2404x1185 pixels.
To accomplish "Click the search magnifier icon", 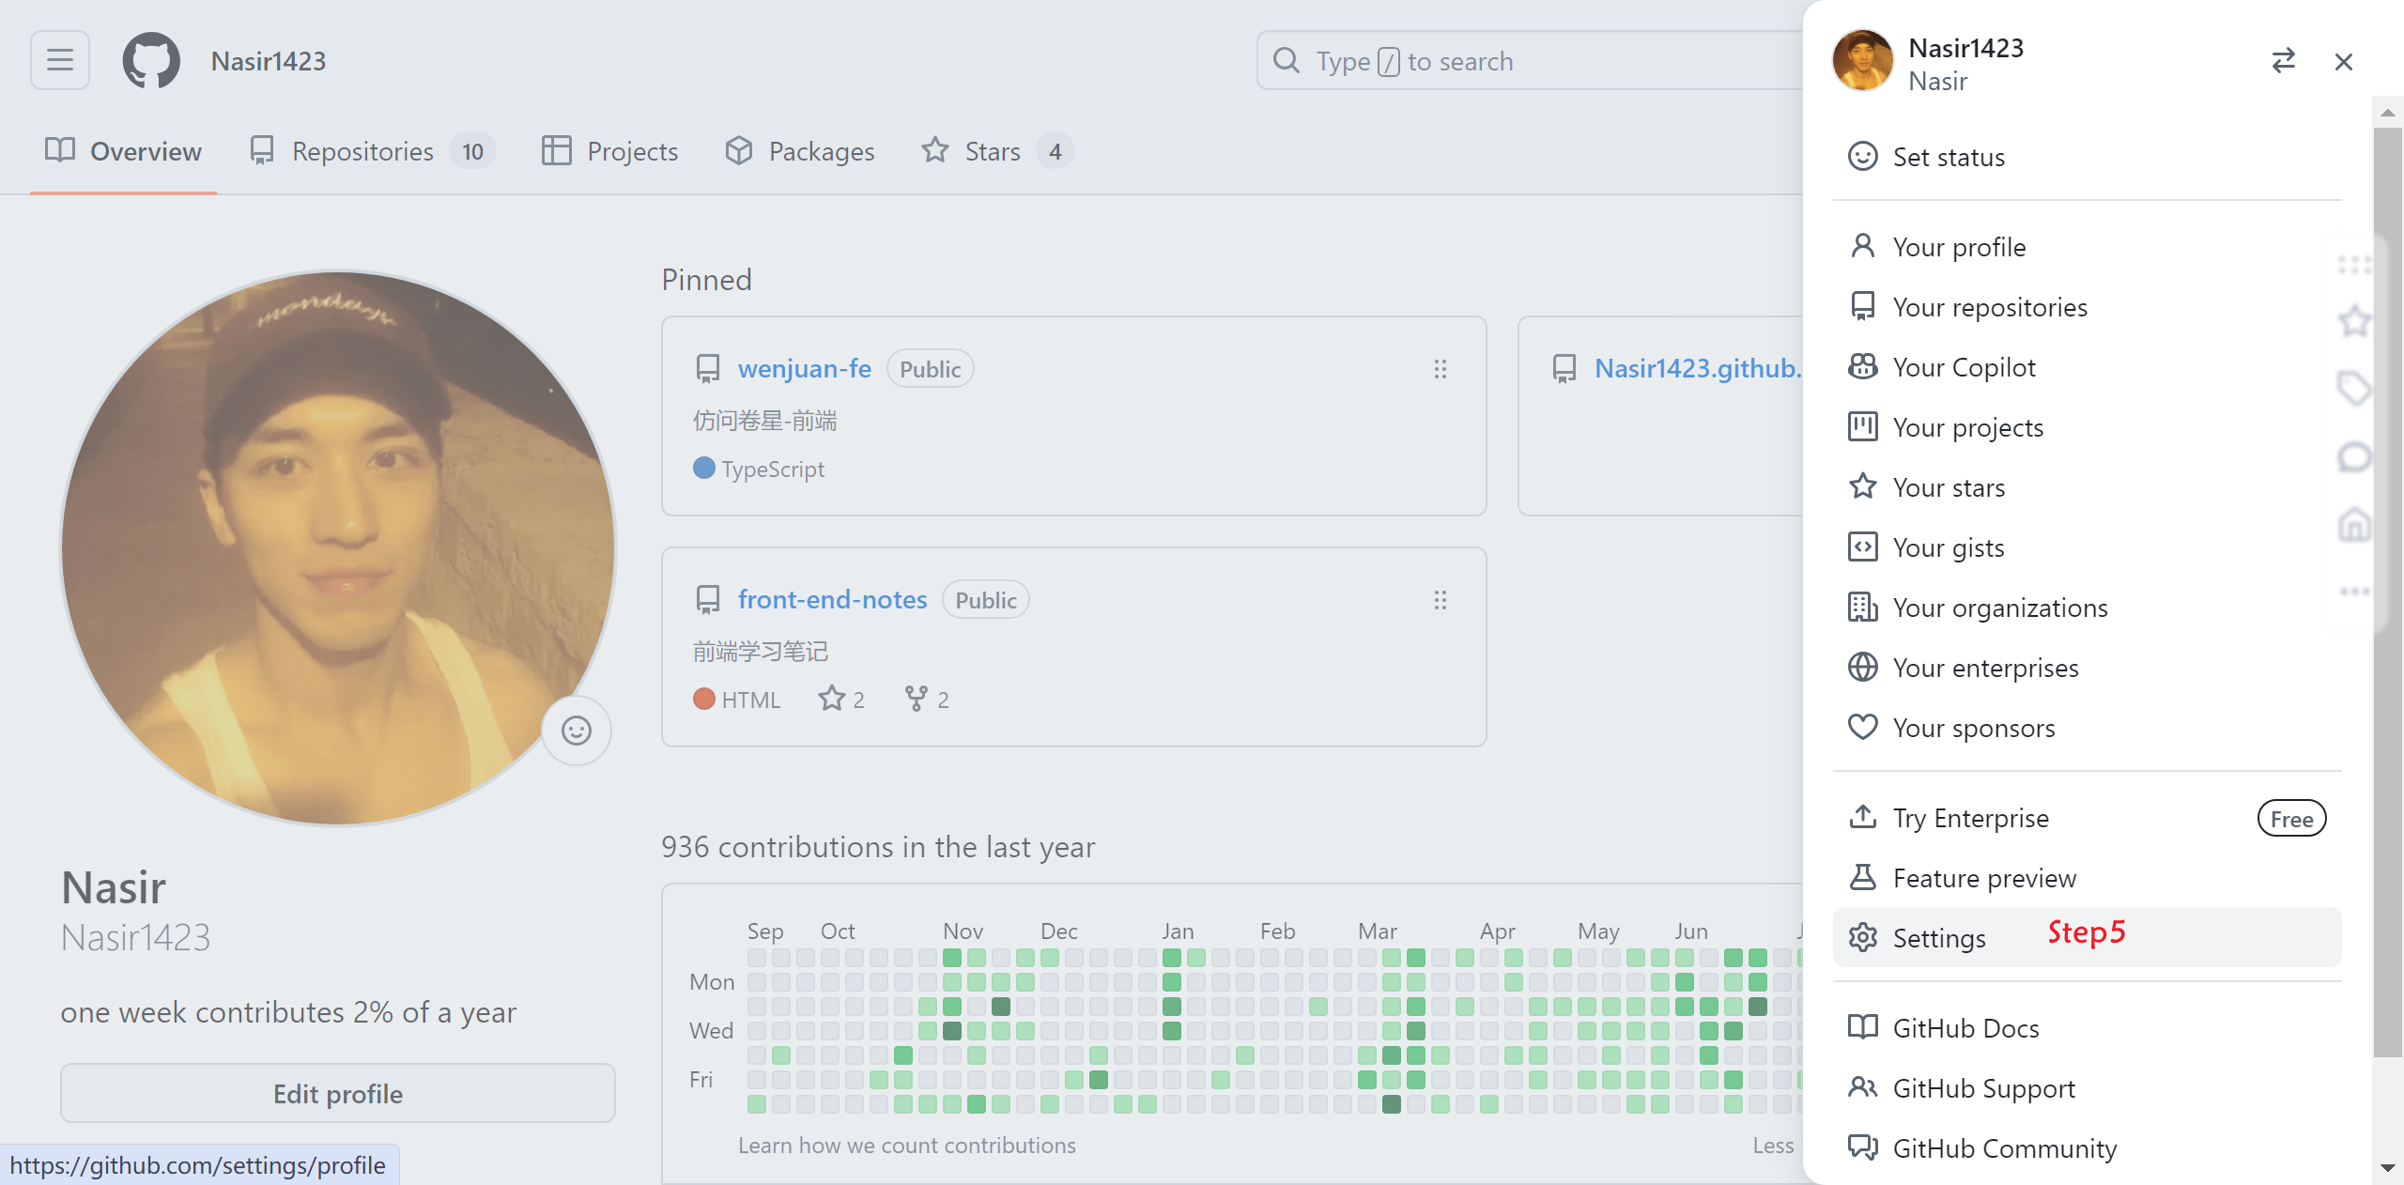I will click(1287, 61).
